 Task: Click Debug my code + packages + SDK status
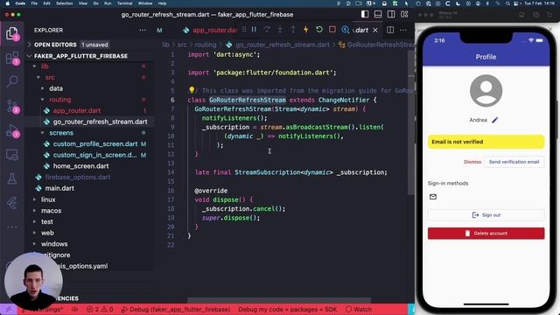click(x=288, y=309)
